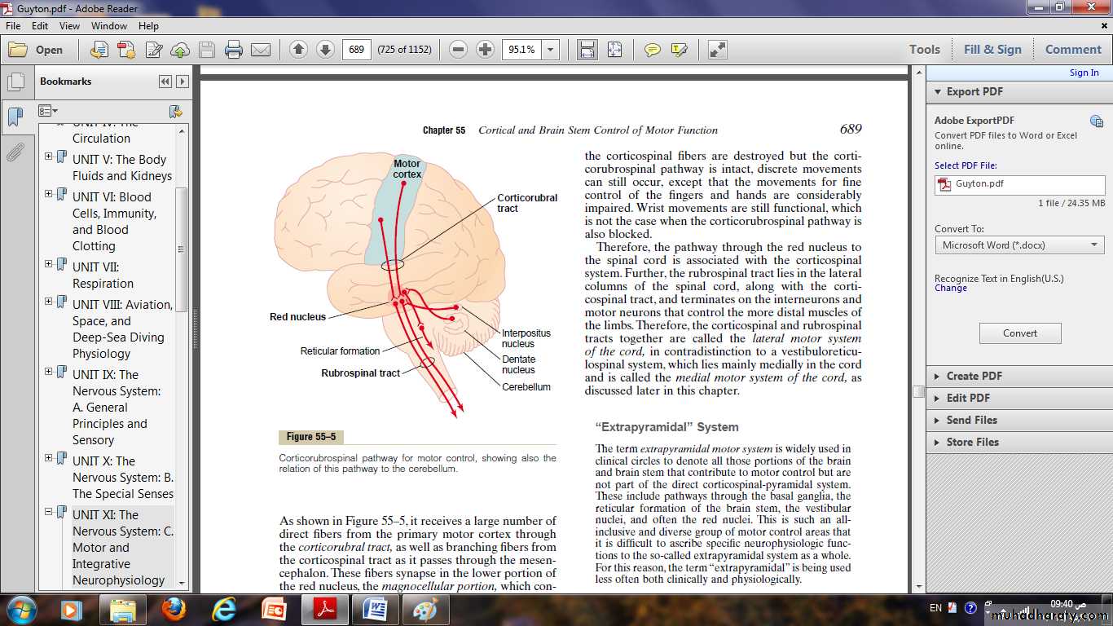Click the Sign In link
This screenshot has width=1113, height=626.
(1084, 73)
